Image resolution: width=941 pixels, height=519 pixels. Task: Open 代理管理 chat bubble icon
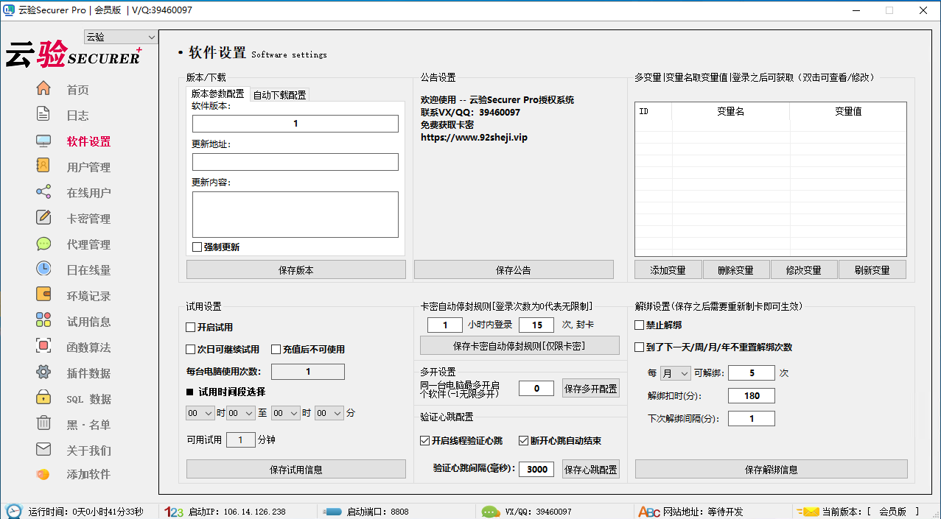pos(43,244)
